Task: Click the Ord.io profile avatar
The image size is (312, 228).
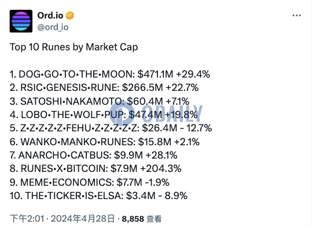Action: (21, 21)
